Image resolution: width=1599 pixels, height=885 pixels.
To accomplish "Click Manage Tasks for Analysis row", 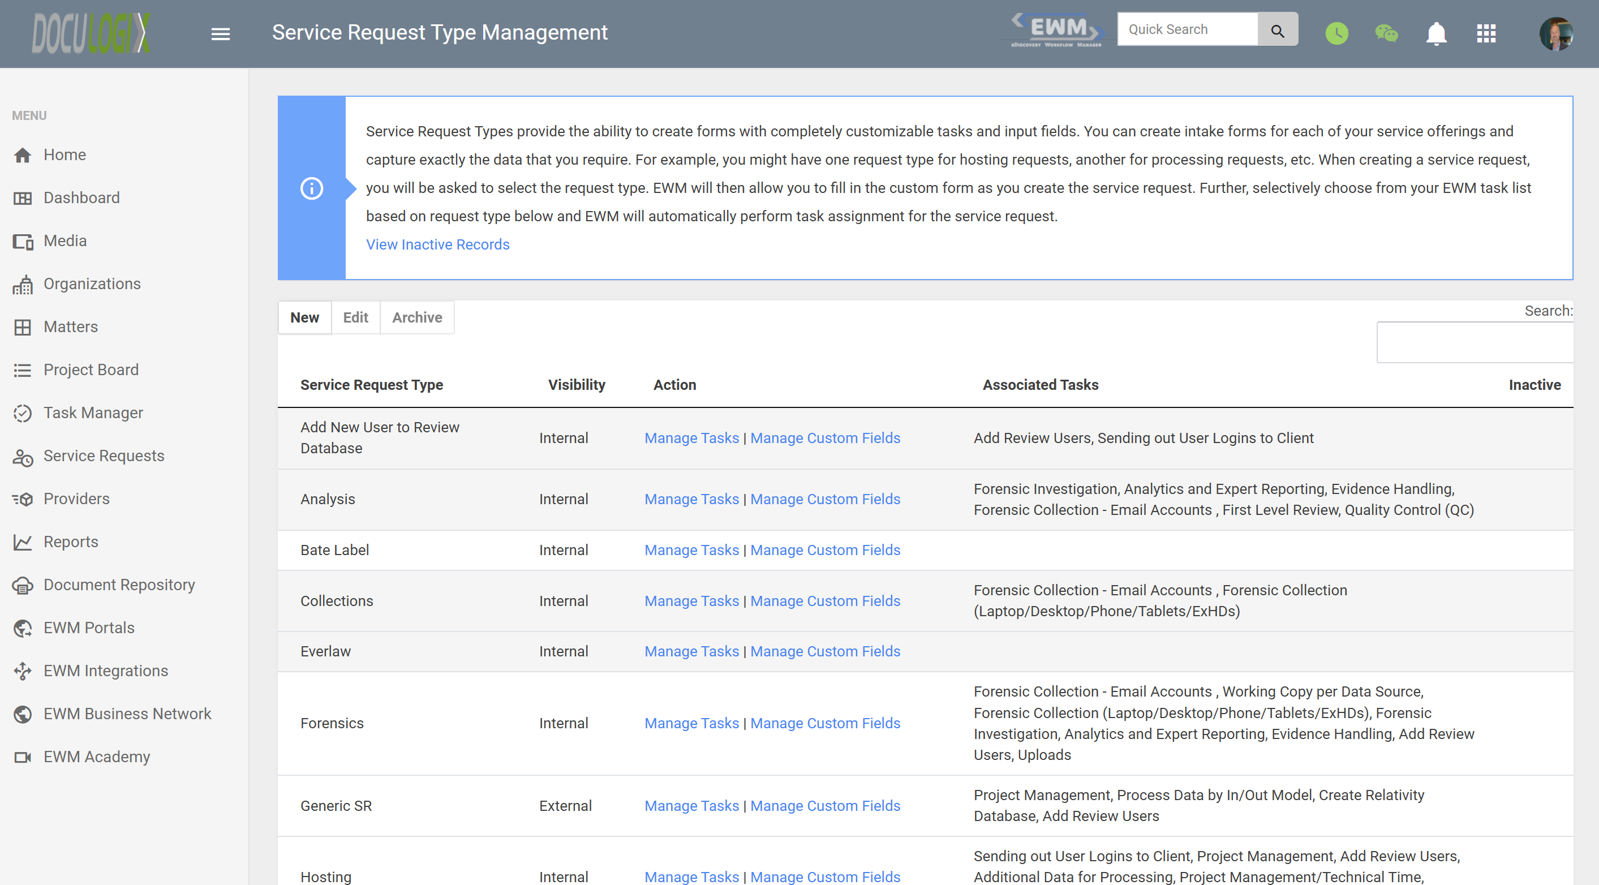I will click(691, 499).
